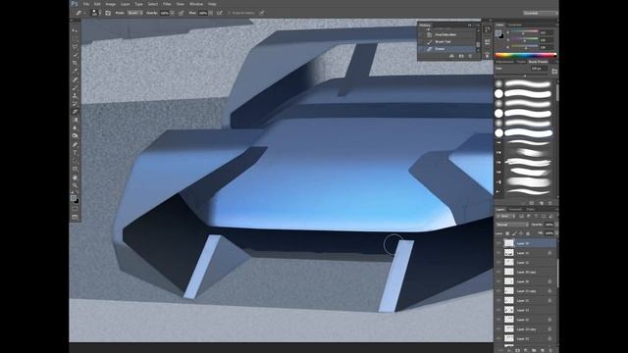Open the Tool Preset picker arrow

pyautogui.click(x=85, y=13)
